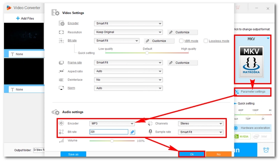Click the Save as button
Viewport: 279px width, 161px height.
point(73,154)
